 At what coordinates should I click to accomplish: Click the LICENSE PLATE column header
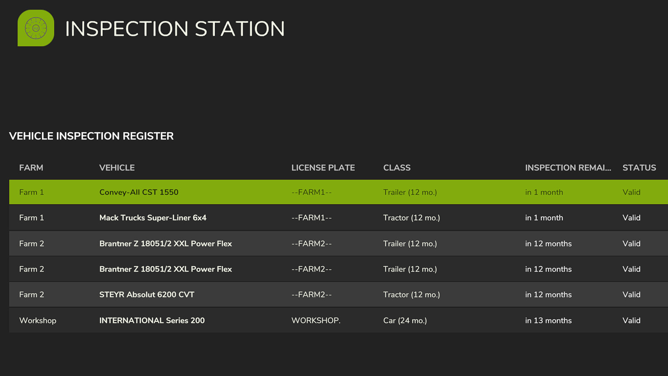[323, 168]
